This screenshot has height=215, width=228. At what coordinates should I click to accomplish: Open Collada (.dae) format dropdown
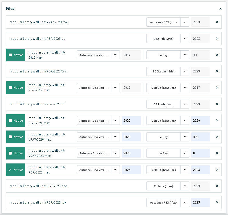(x=185, y=186)
